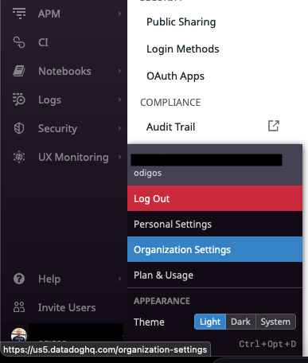Go to Public Sharing settings
Screen dimensions: 308x363
(181, 21)
